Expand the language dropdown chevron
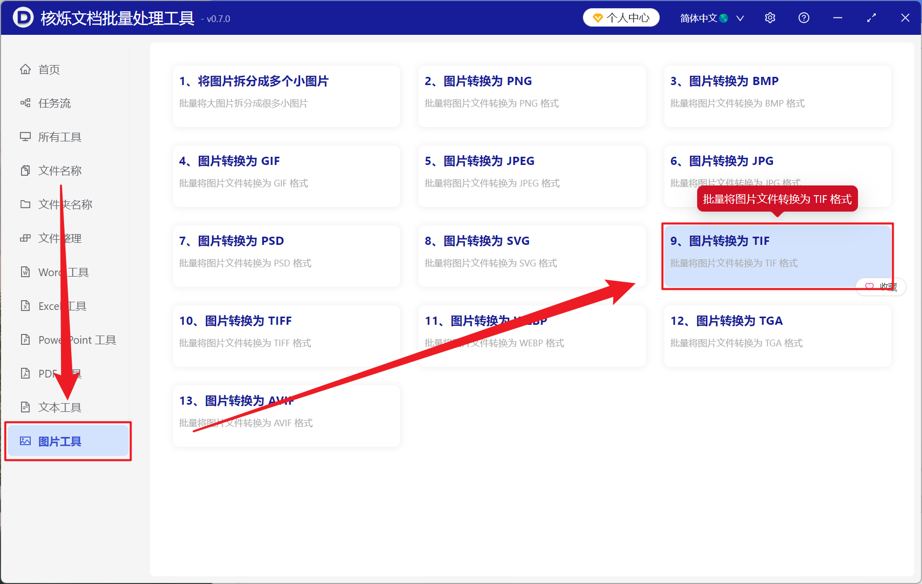 pyautogui.click(x=740, y=18)
